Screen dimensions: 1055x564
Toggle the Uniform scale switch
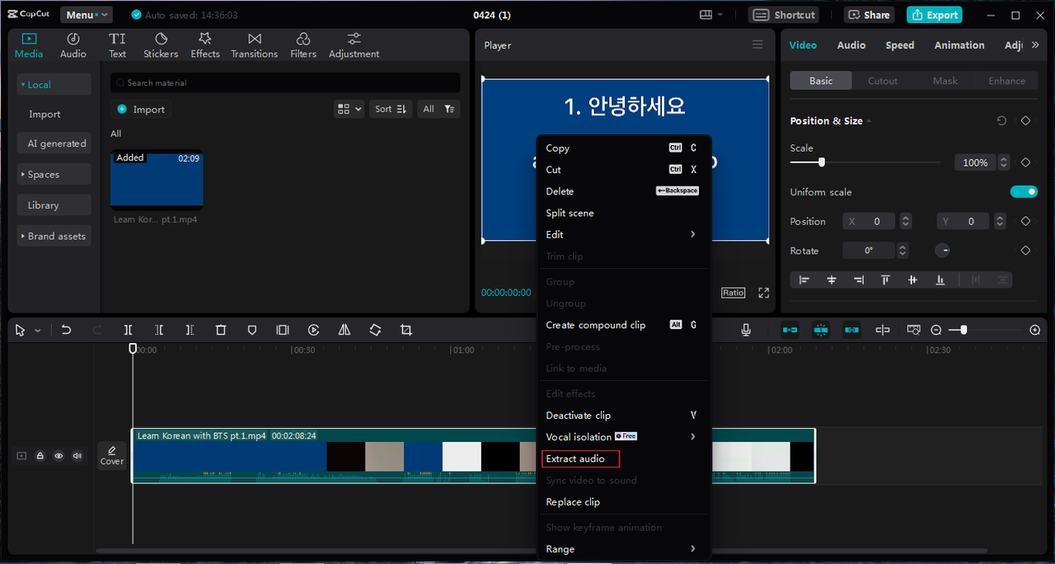(x=1025, y=192)
